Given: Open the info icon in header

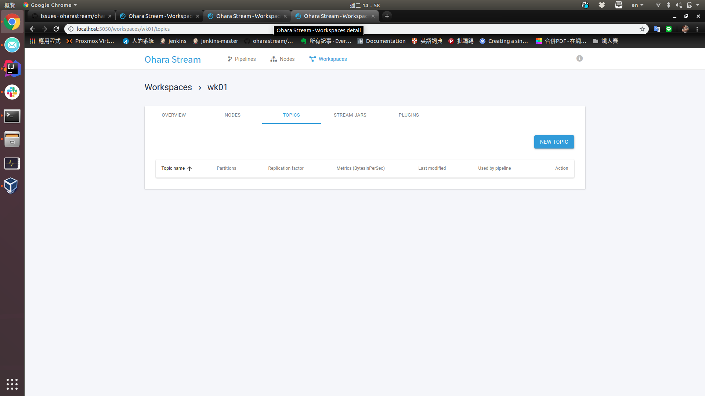Looking at the screenshot, I should pyautogui.click(x=579, y=59).
